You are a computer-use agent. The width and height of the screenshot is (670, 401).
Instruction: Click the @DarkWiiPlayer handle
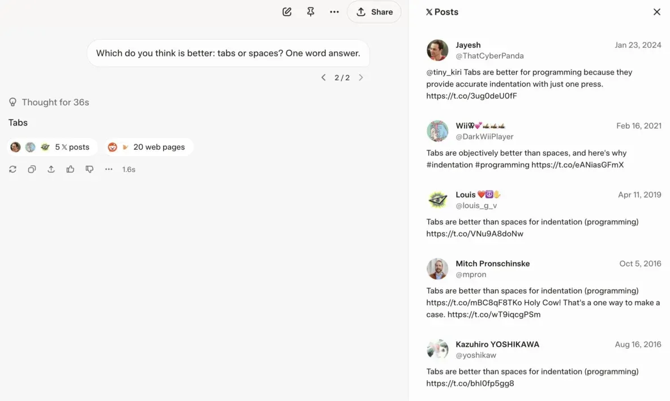pyautogui.click(x=484, y=136)
